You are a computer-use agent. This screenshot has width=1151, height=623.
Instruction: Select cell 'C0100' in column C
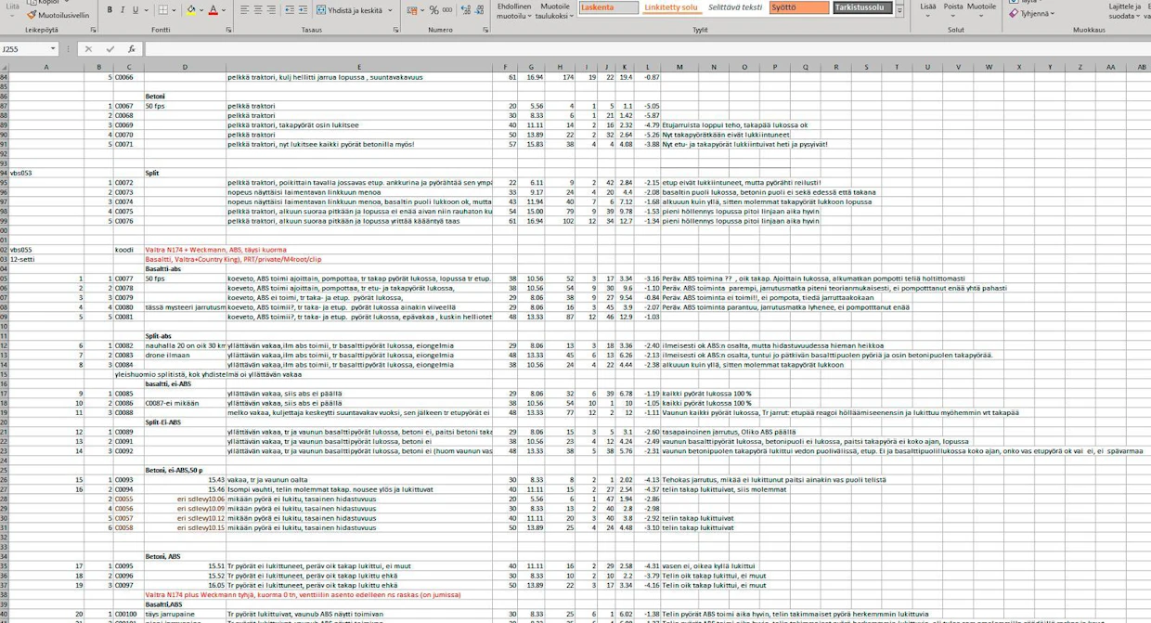coord(128,614)
